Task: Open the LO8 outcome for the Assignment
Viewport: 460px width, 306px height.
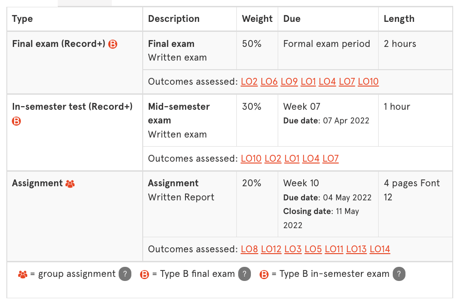Action: [249, 249]
